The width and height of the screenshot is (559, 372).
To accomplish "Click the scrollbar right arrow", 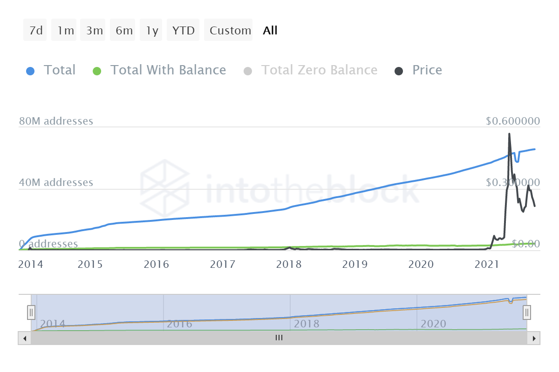I will [534, 338].
